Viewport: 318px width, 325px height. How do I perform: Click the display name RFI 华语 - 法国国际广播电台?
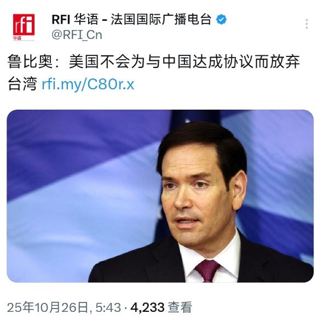[131, 20]
